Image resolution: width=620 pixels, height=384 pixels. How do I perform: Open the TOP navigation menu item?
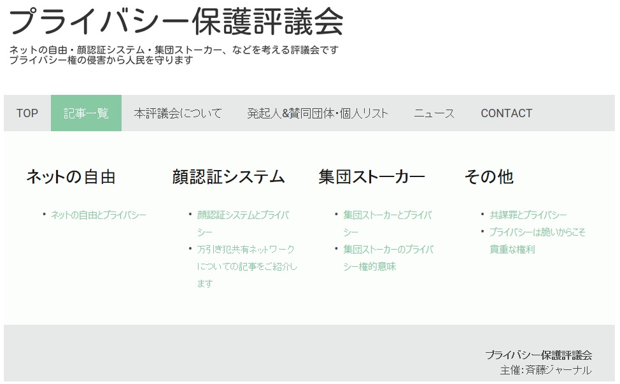pyautogui.click(x=27, y=113)
